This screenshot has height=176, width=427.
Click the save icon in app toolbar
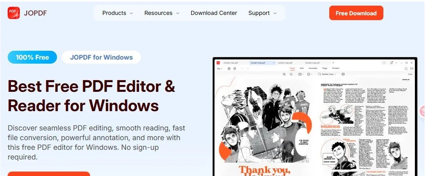click(229, 69)
